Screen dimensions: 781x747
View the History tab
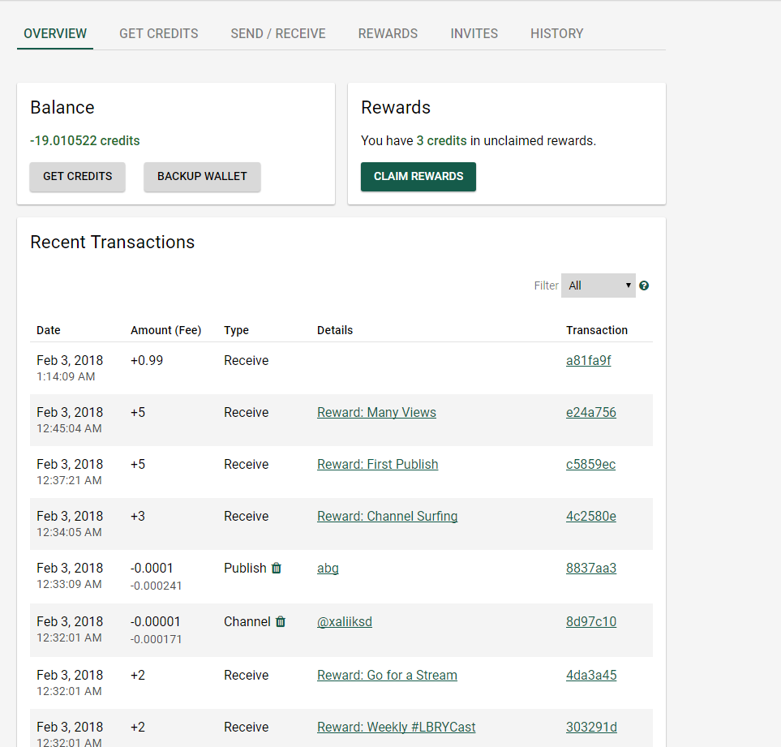557,33
